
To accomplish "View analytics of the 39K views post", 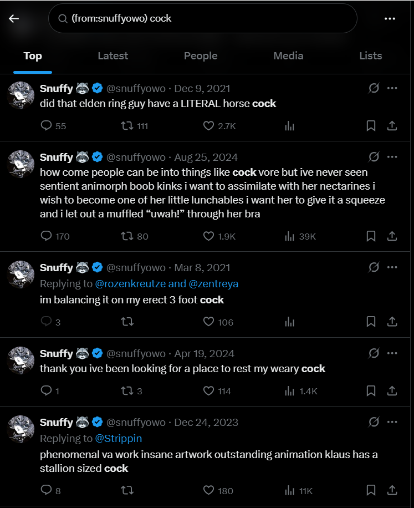I will (289, 236).
